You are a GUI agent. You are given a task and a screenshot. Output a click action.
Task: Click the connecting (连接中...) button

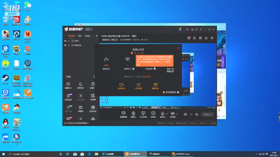pyautogui.click(x=207, y=114)
